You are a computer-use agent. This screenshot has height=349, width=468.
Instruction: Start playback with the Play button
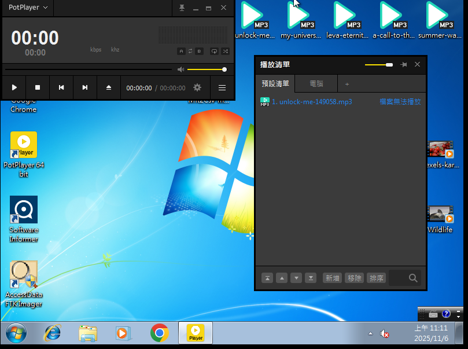(14, 87)
